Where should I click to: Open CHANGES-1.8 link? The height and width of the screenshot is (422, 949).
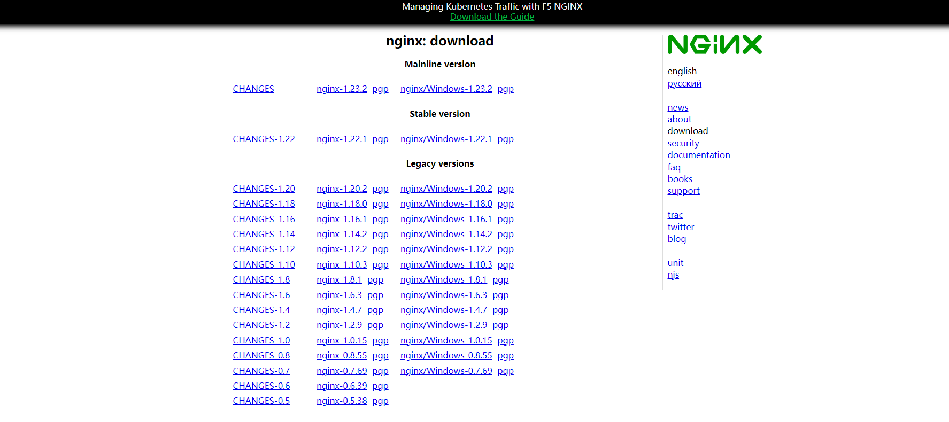pos(261,279)
